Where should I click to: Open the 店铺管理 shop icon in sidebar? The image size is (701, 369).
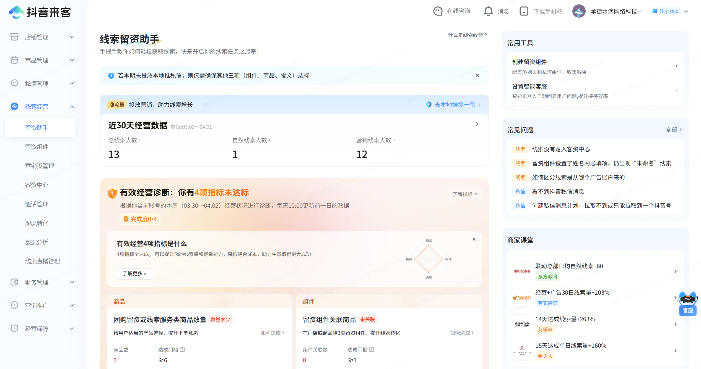coord(14,37)
